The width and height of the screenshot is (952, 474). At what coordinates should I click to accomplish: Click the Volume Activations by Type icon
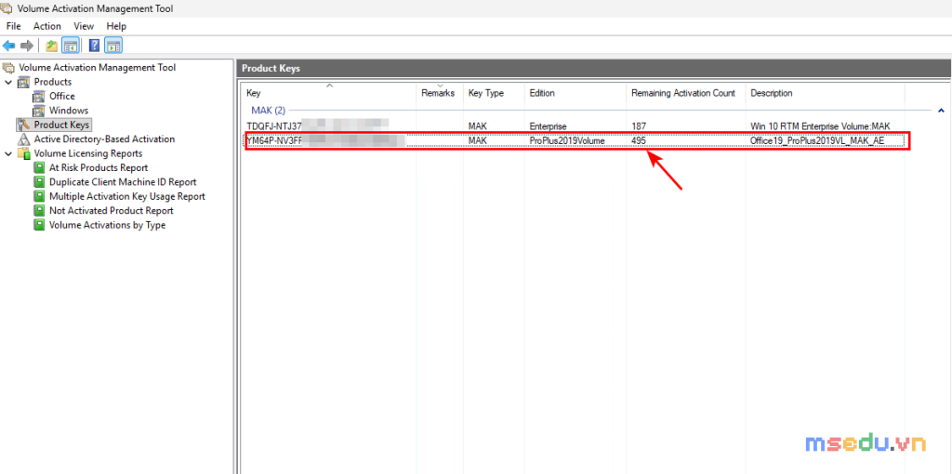pyautogui.click(x=39, y=225)
